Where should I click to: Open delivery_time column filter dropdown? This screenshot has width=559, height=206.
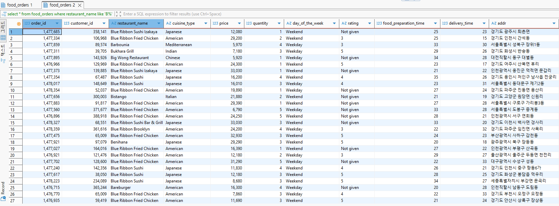(x=484, y=23)
